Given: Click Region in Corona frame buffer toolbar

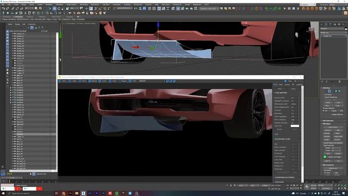Looking at the screenshot, I should coord(122,81).
